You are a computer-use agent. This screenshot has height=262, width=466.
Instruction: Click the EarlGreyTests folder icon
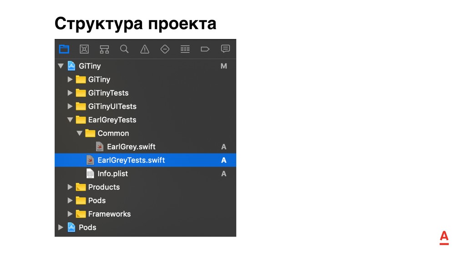(81, 120)
